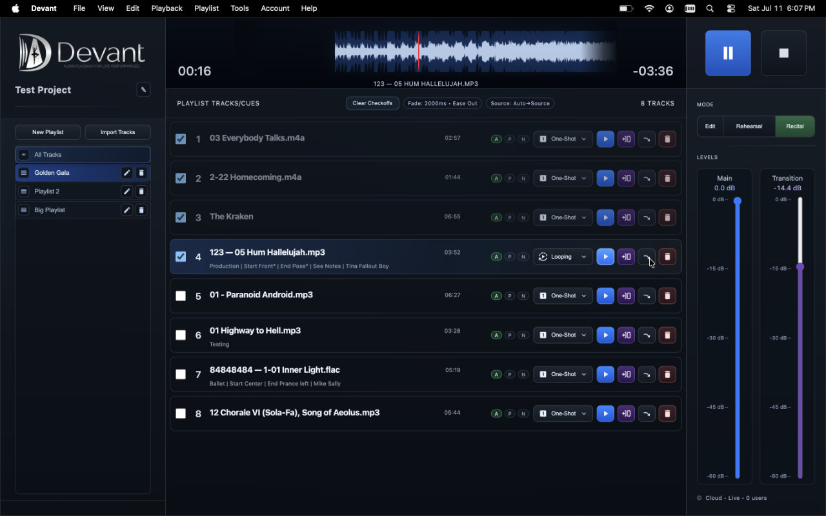Click purple cue-in icon for Hum Hallelujah
This screenshot has width=826, height=516.
point(626,257)
